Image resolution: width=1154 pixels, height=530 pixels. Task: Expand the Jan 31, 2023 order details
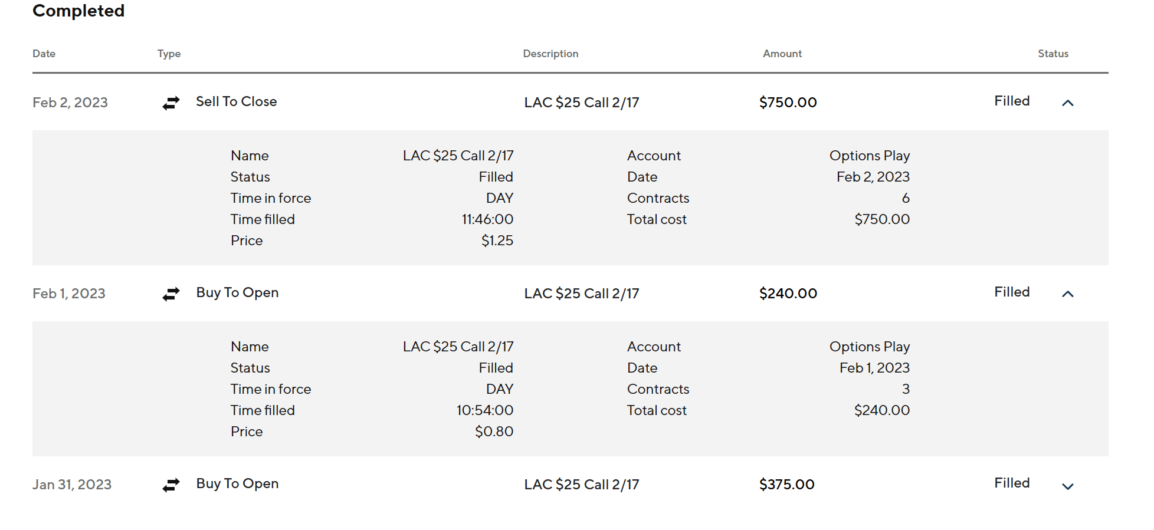pyautogui.click(x=1067, y=486)
